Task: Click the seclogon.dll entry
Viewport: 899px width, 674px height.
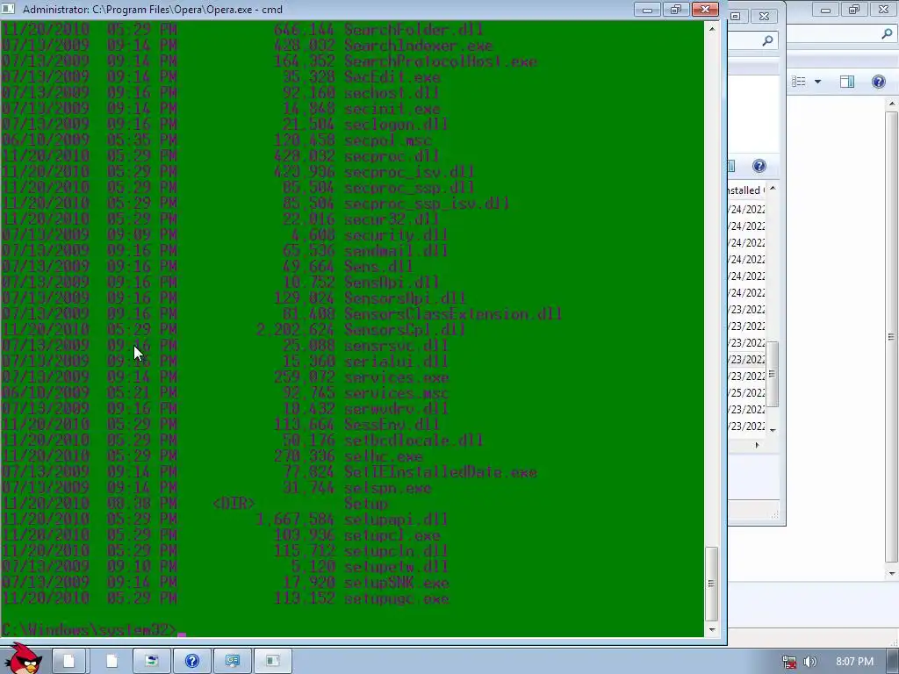Action: click(x=396, y=125)
